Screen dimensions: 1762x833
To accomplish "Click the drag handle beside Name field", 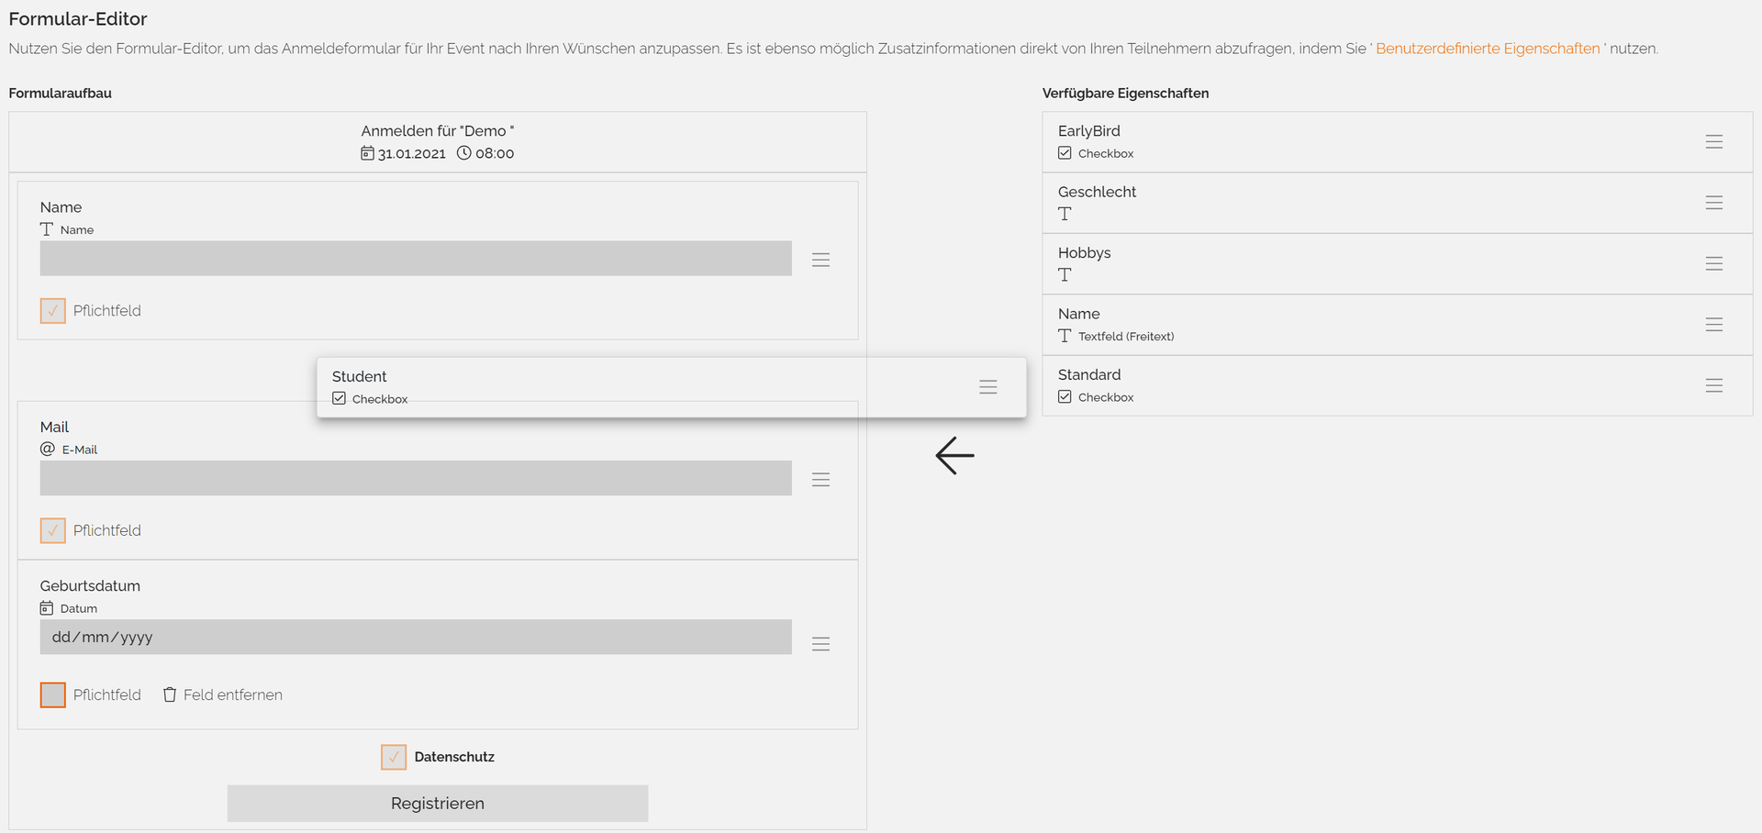I will [820, 261].
